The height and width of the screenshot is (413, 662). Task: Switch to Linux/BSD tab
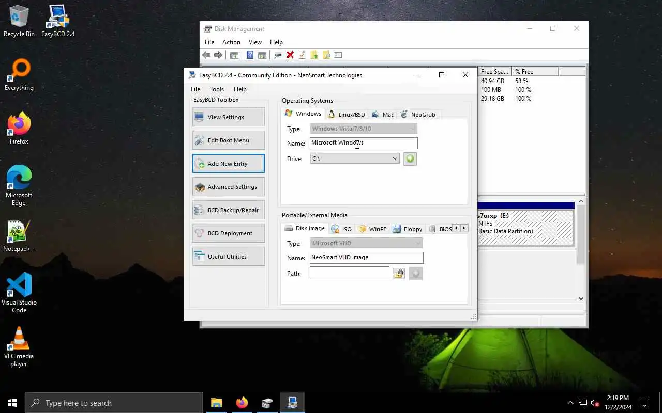pyautogui.click(x=347, y=115)
